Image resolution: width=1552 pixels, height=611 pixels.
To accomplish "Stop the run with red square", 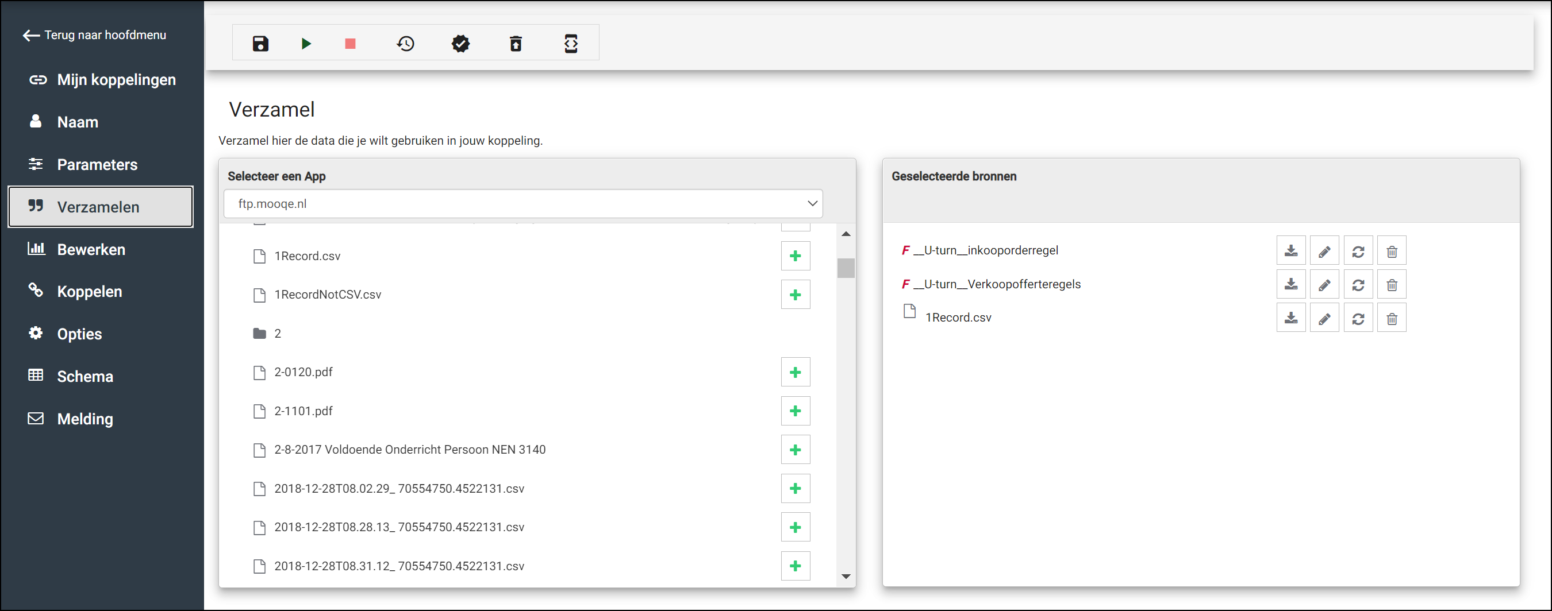I will [350, 43].
